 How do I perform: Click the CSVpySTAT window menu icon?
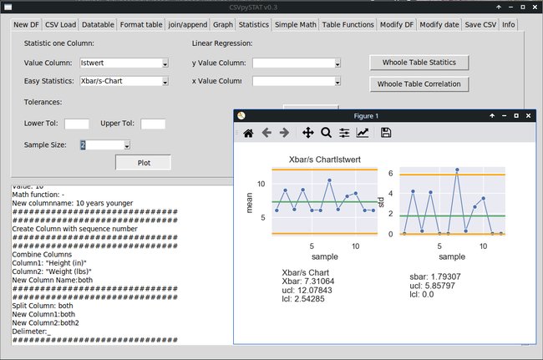pyautogui.click(x=8, y=7)
